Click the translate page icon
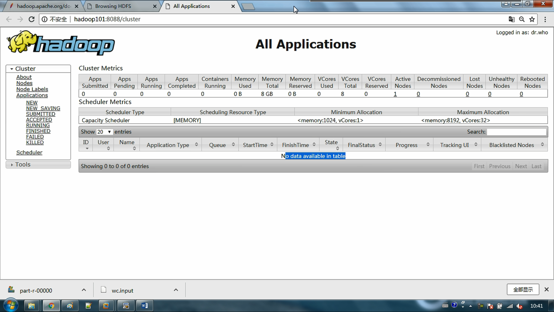 (x=511, y=19)
